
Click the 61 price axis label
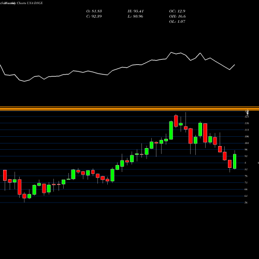pyautogui.click(x=246, y=196)
